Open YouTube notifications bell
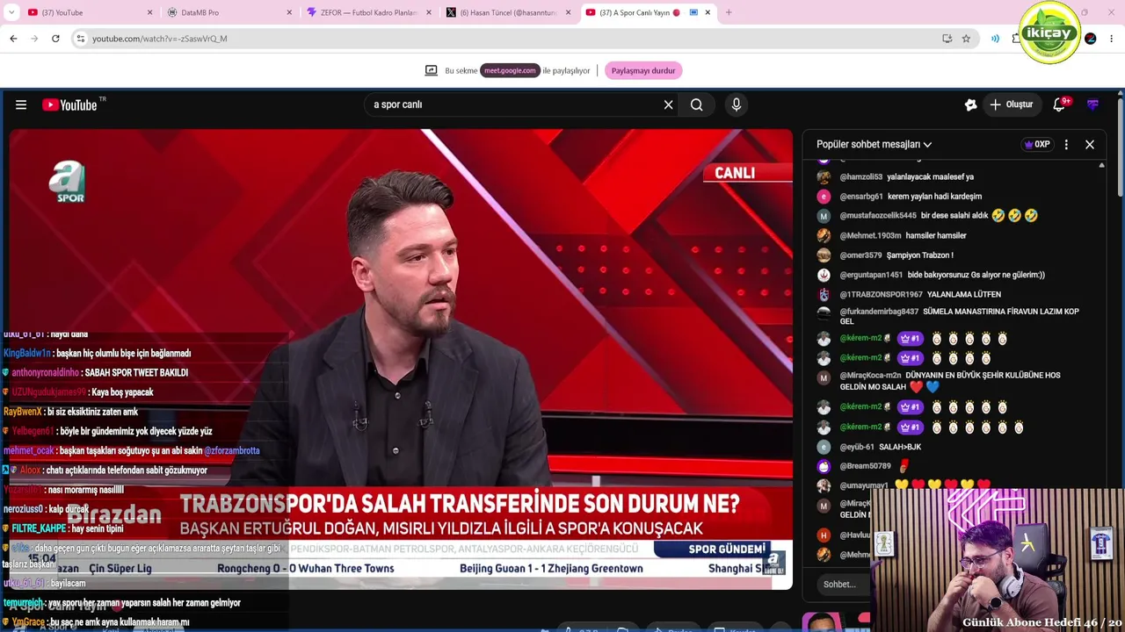 (1060, 104)
